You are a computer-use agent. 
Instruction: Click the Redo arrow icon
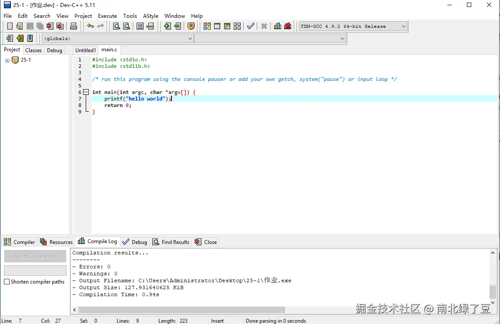(101, 26)
